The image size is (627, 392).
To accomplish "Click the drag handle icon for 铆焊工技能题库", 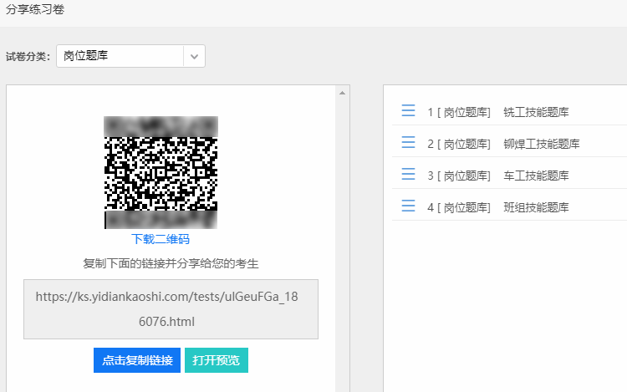I will [x=408, y=142].
